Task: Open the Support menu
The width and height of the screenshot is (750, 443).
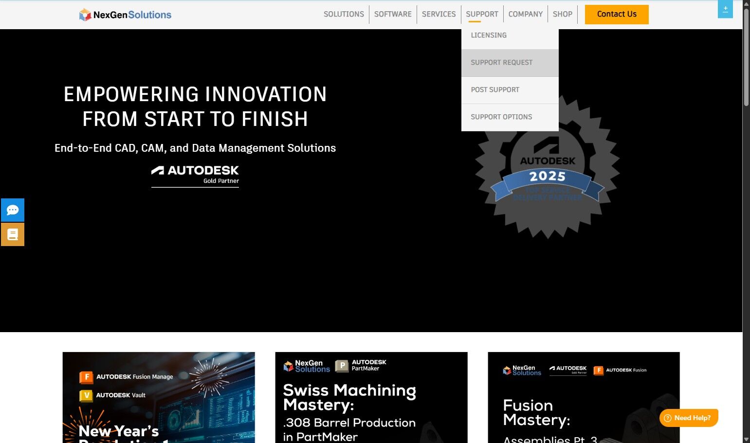Action: tap(482, 14)
